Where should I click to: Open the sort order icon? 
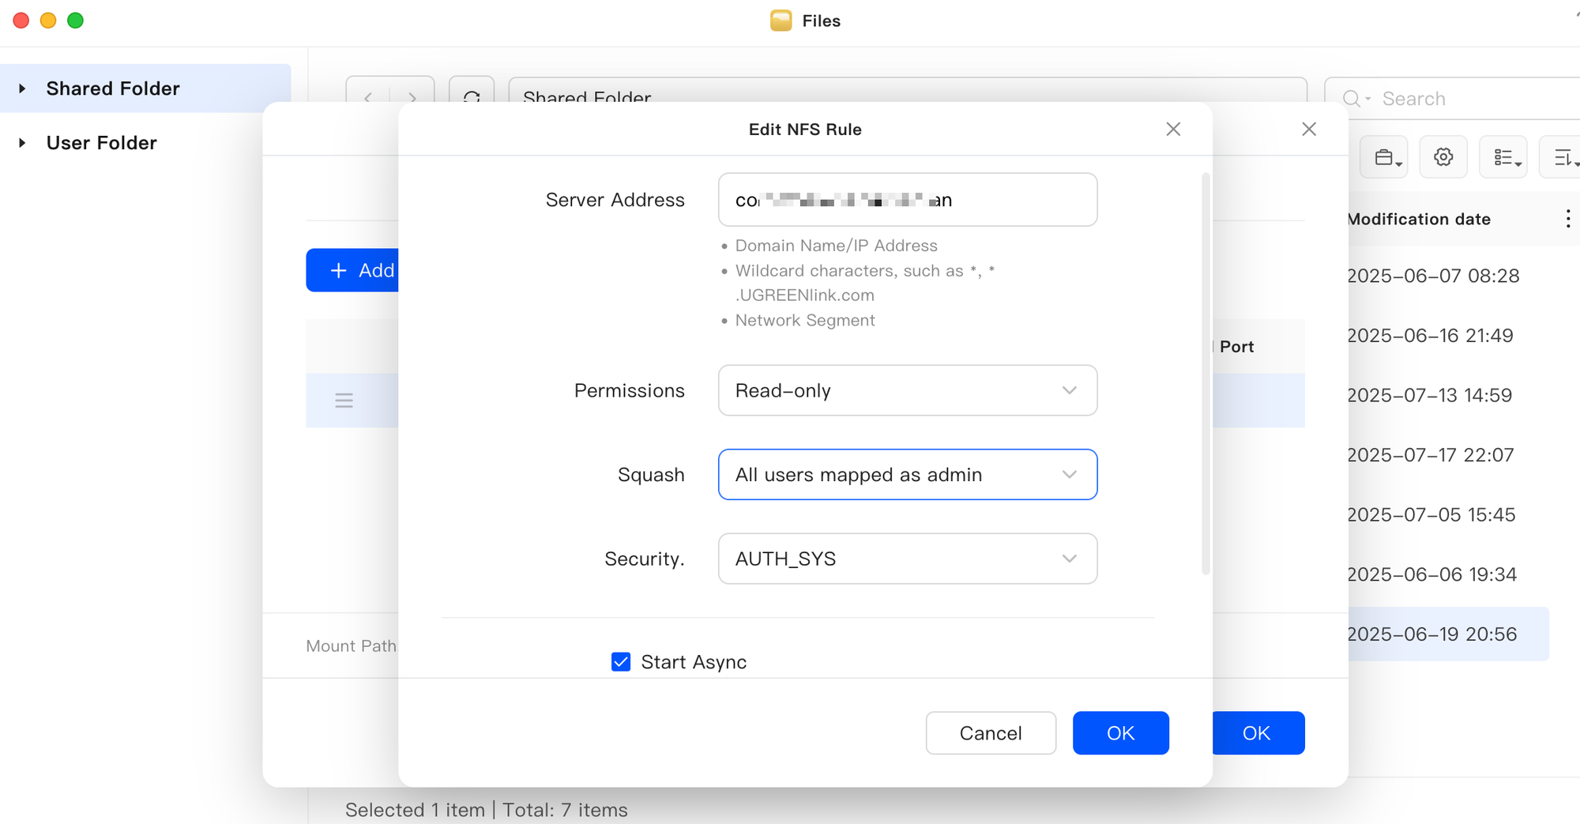pyautogui.click(x=1563, y=157)
